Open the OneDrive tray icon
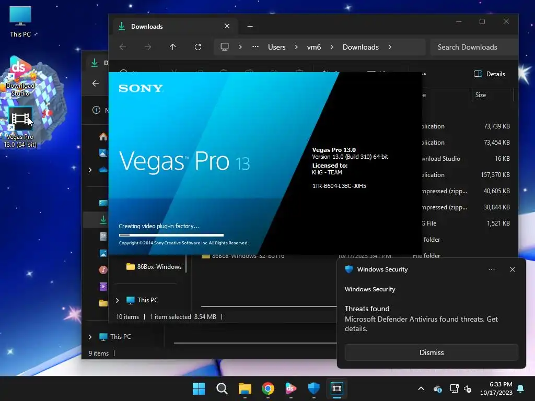Viewport: 535px width, 401px height. (438, 388)
